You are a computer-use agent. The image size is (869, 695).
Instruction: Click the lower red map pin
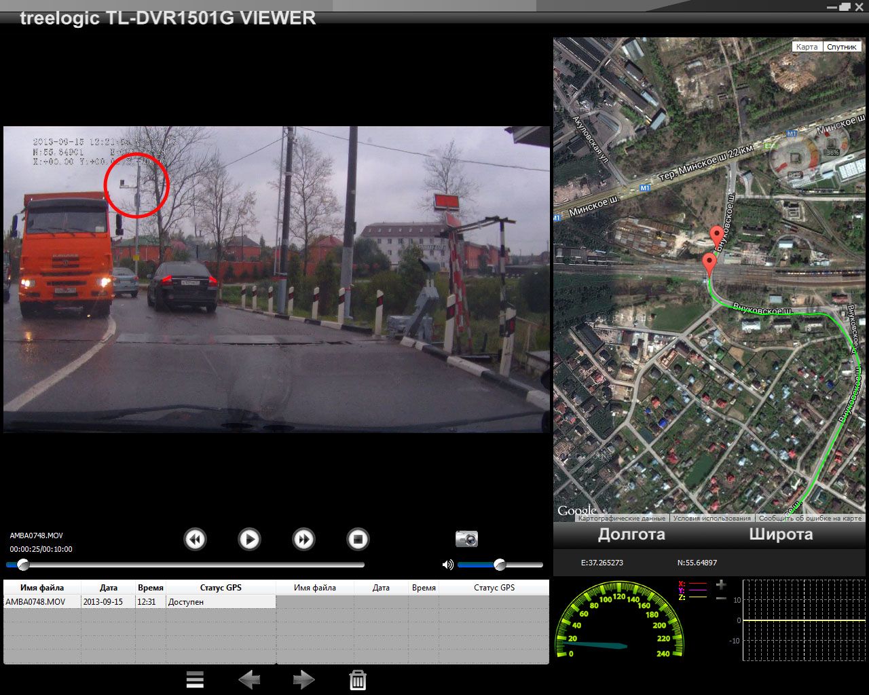pyautogui.click(x=709, y=265)
